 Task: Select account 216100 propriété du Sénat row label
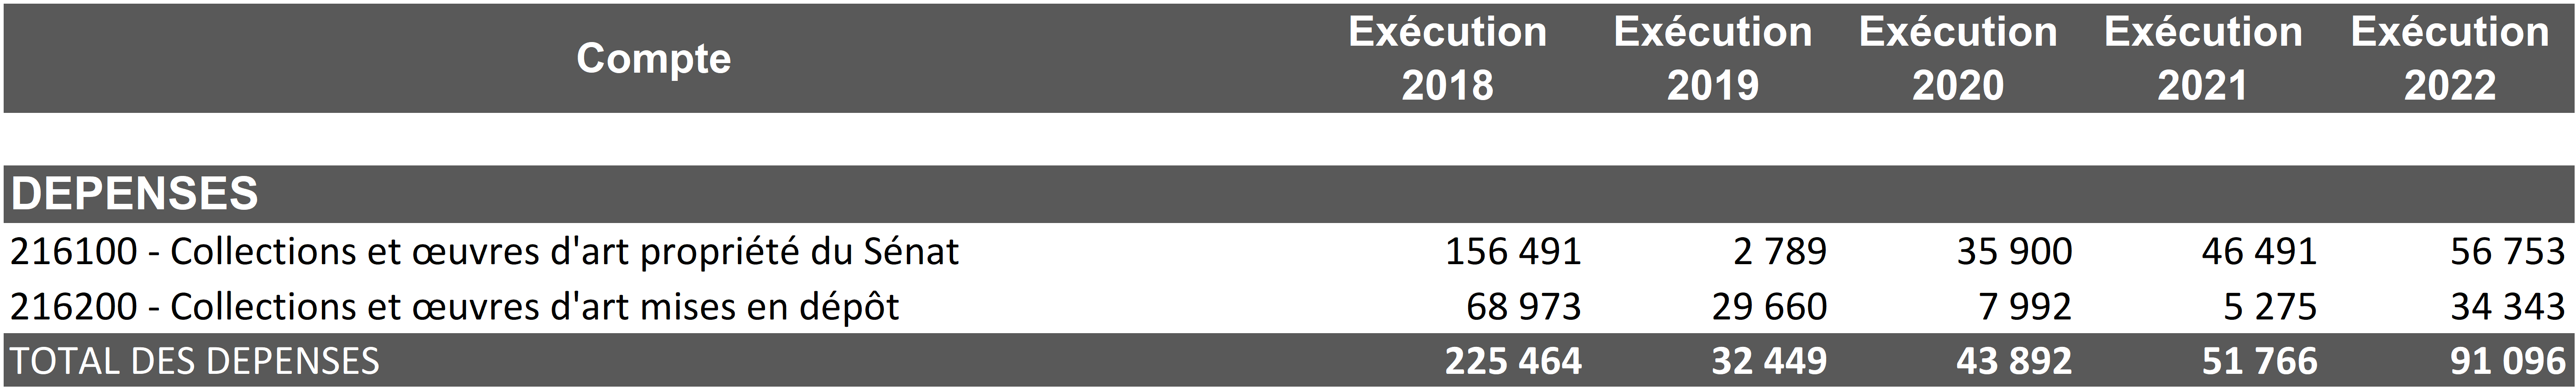(484, 252)
